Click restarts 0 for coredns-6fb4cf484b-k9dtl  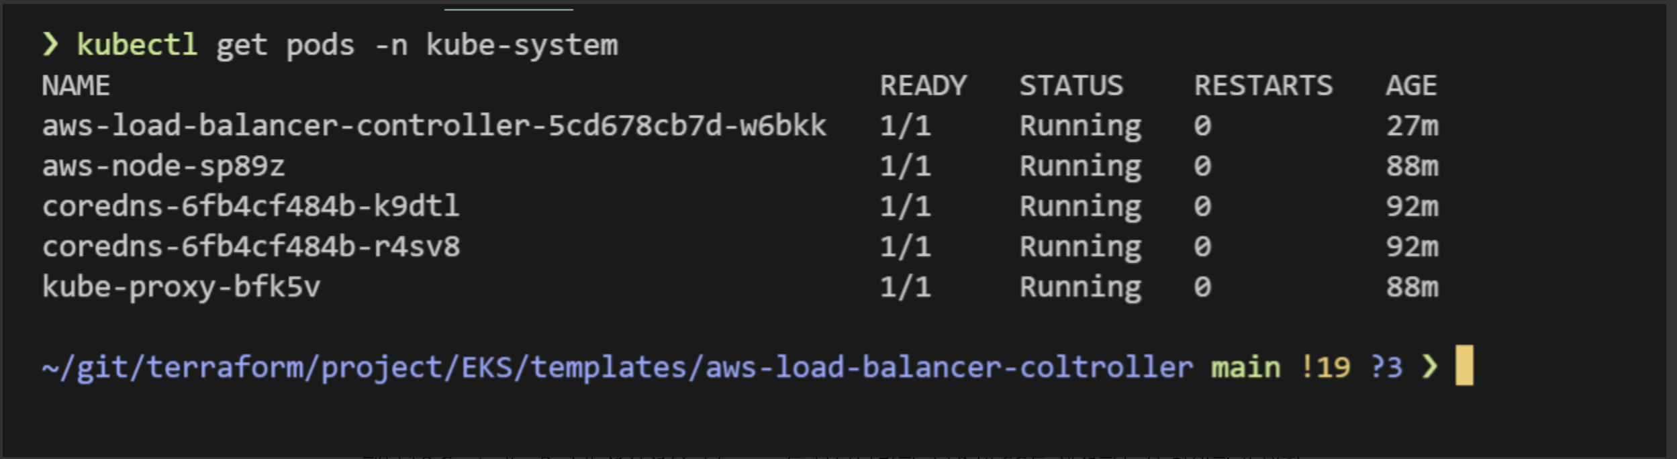[1203, 206]
